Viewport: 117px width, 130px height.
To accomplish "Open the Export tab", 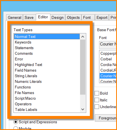I will pos(102,17).
